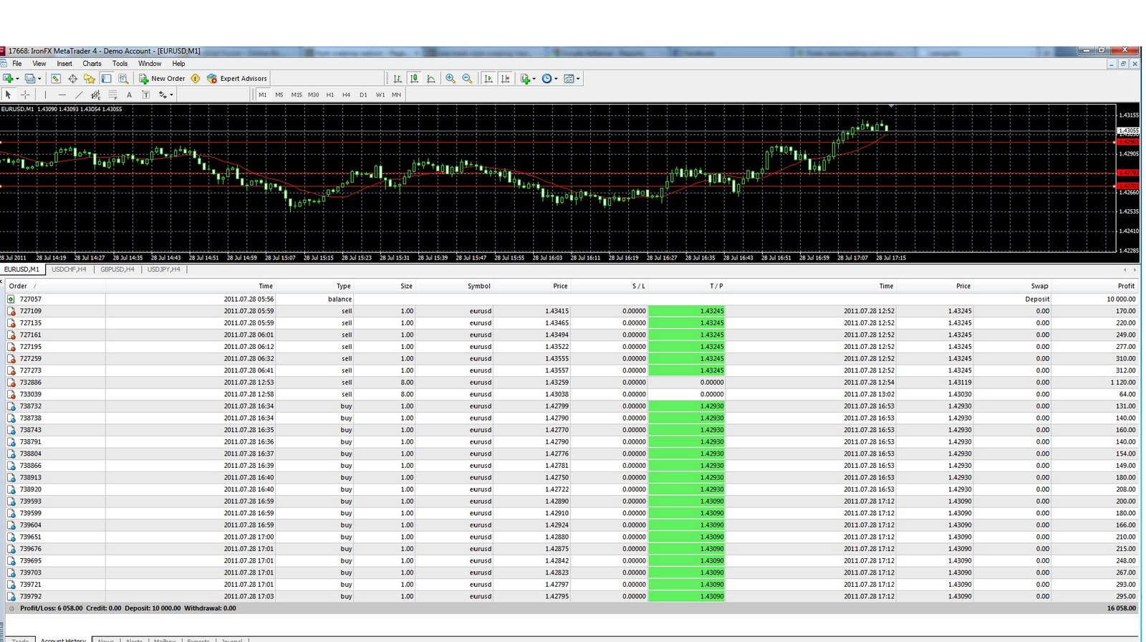
Task: Open the Charts menu
Action: click(92, 64)
